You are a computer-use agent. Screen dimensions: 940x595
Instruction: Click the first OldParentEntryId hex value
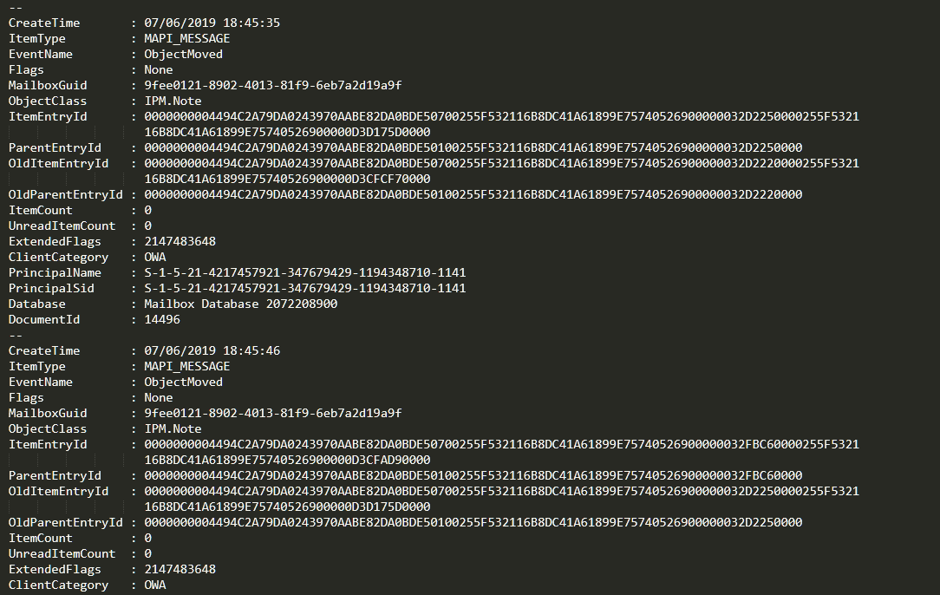[473, 194]
